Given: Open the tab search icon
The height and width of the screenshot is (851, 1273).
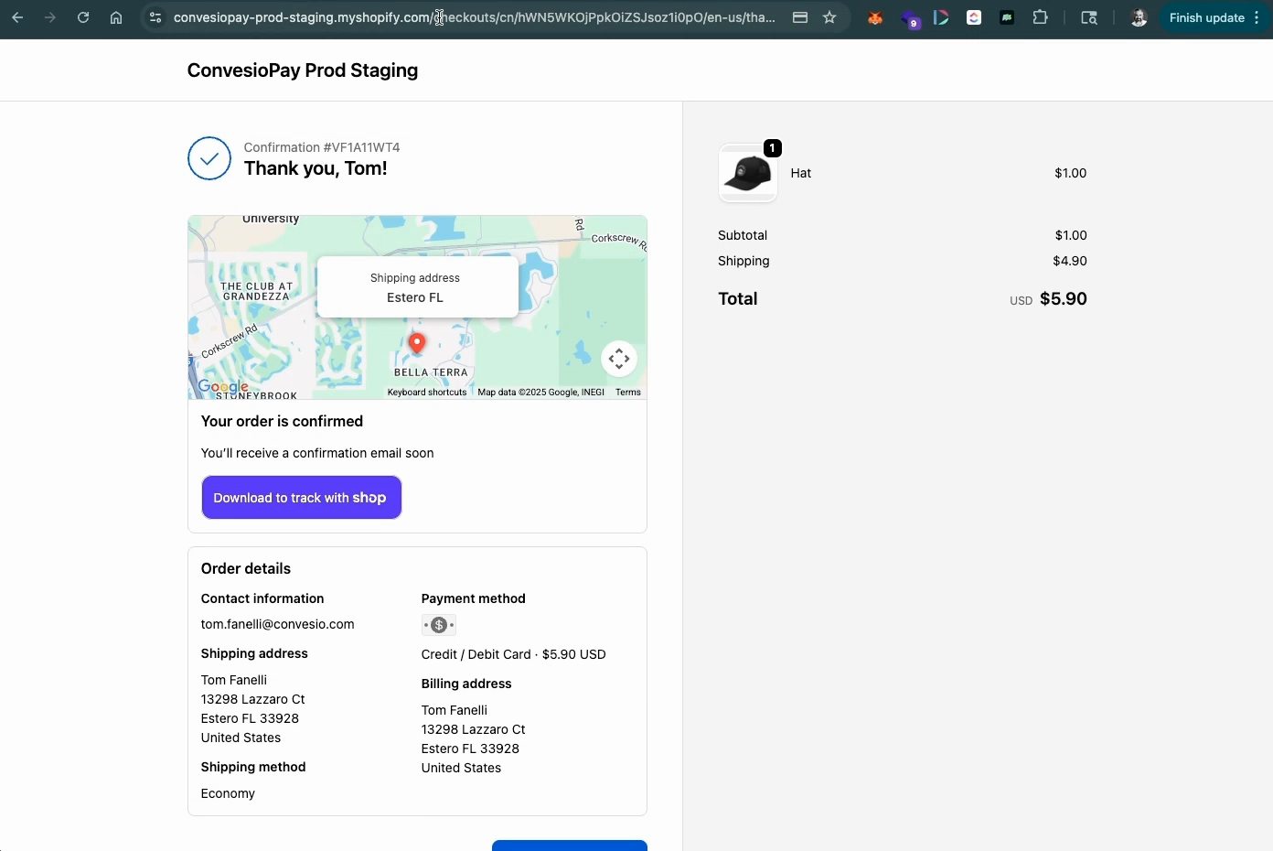Looking at the screenshot, I should point(1089,17).
